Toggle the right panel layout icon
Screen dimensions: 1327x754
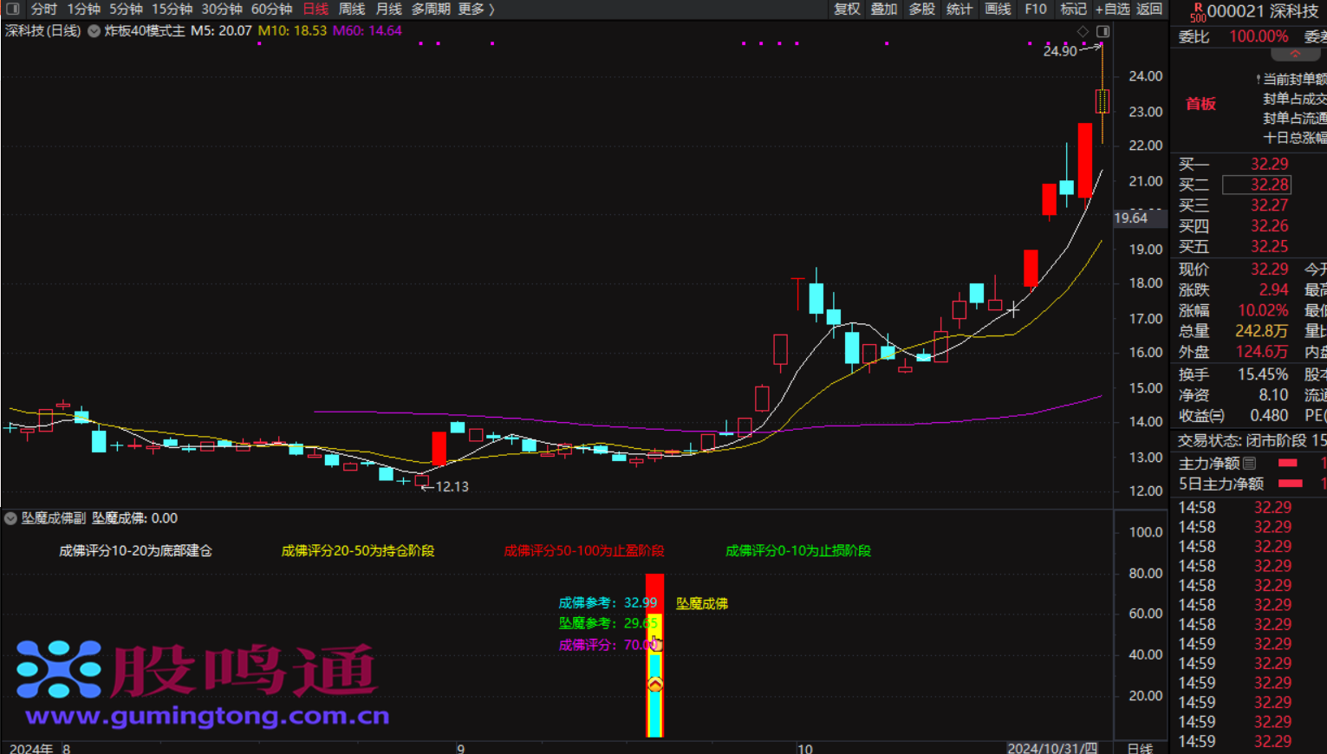(x=1103, y=31)
